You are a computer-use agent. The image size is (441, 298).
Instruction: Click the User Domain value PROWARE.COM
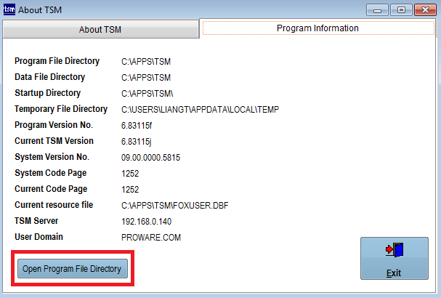click(150, 238)
